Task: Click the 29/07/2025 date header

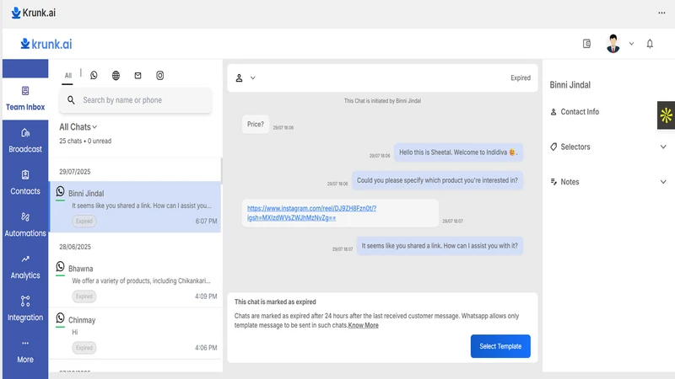Action: (x=75, y=172)
